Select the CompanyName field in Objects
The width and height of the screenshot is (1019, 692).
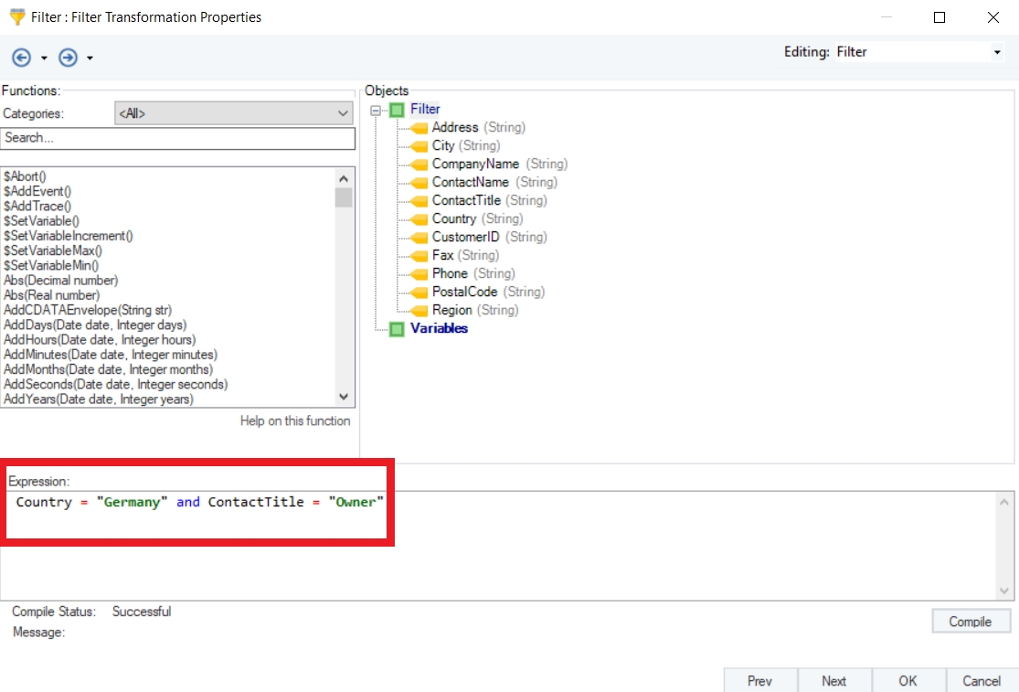point(474,164)
